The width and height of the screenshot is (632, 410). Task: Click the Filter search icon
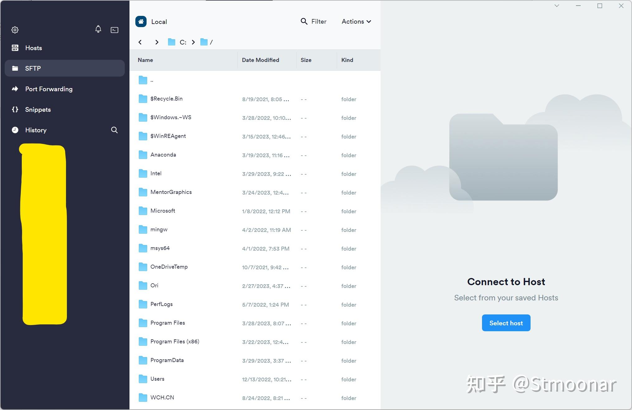pyautogui.click(x=304, y=21)
